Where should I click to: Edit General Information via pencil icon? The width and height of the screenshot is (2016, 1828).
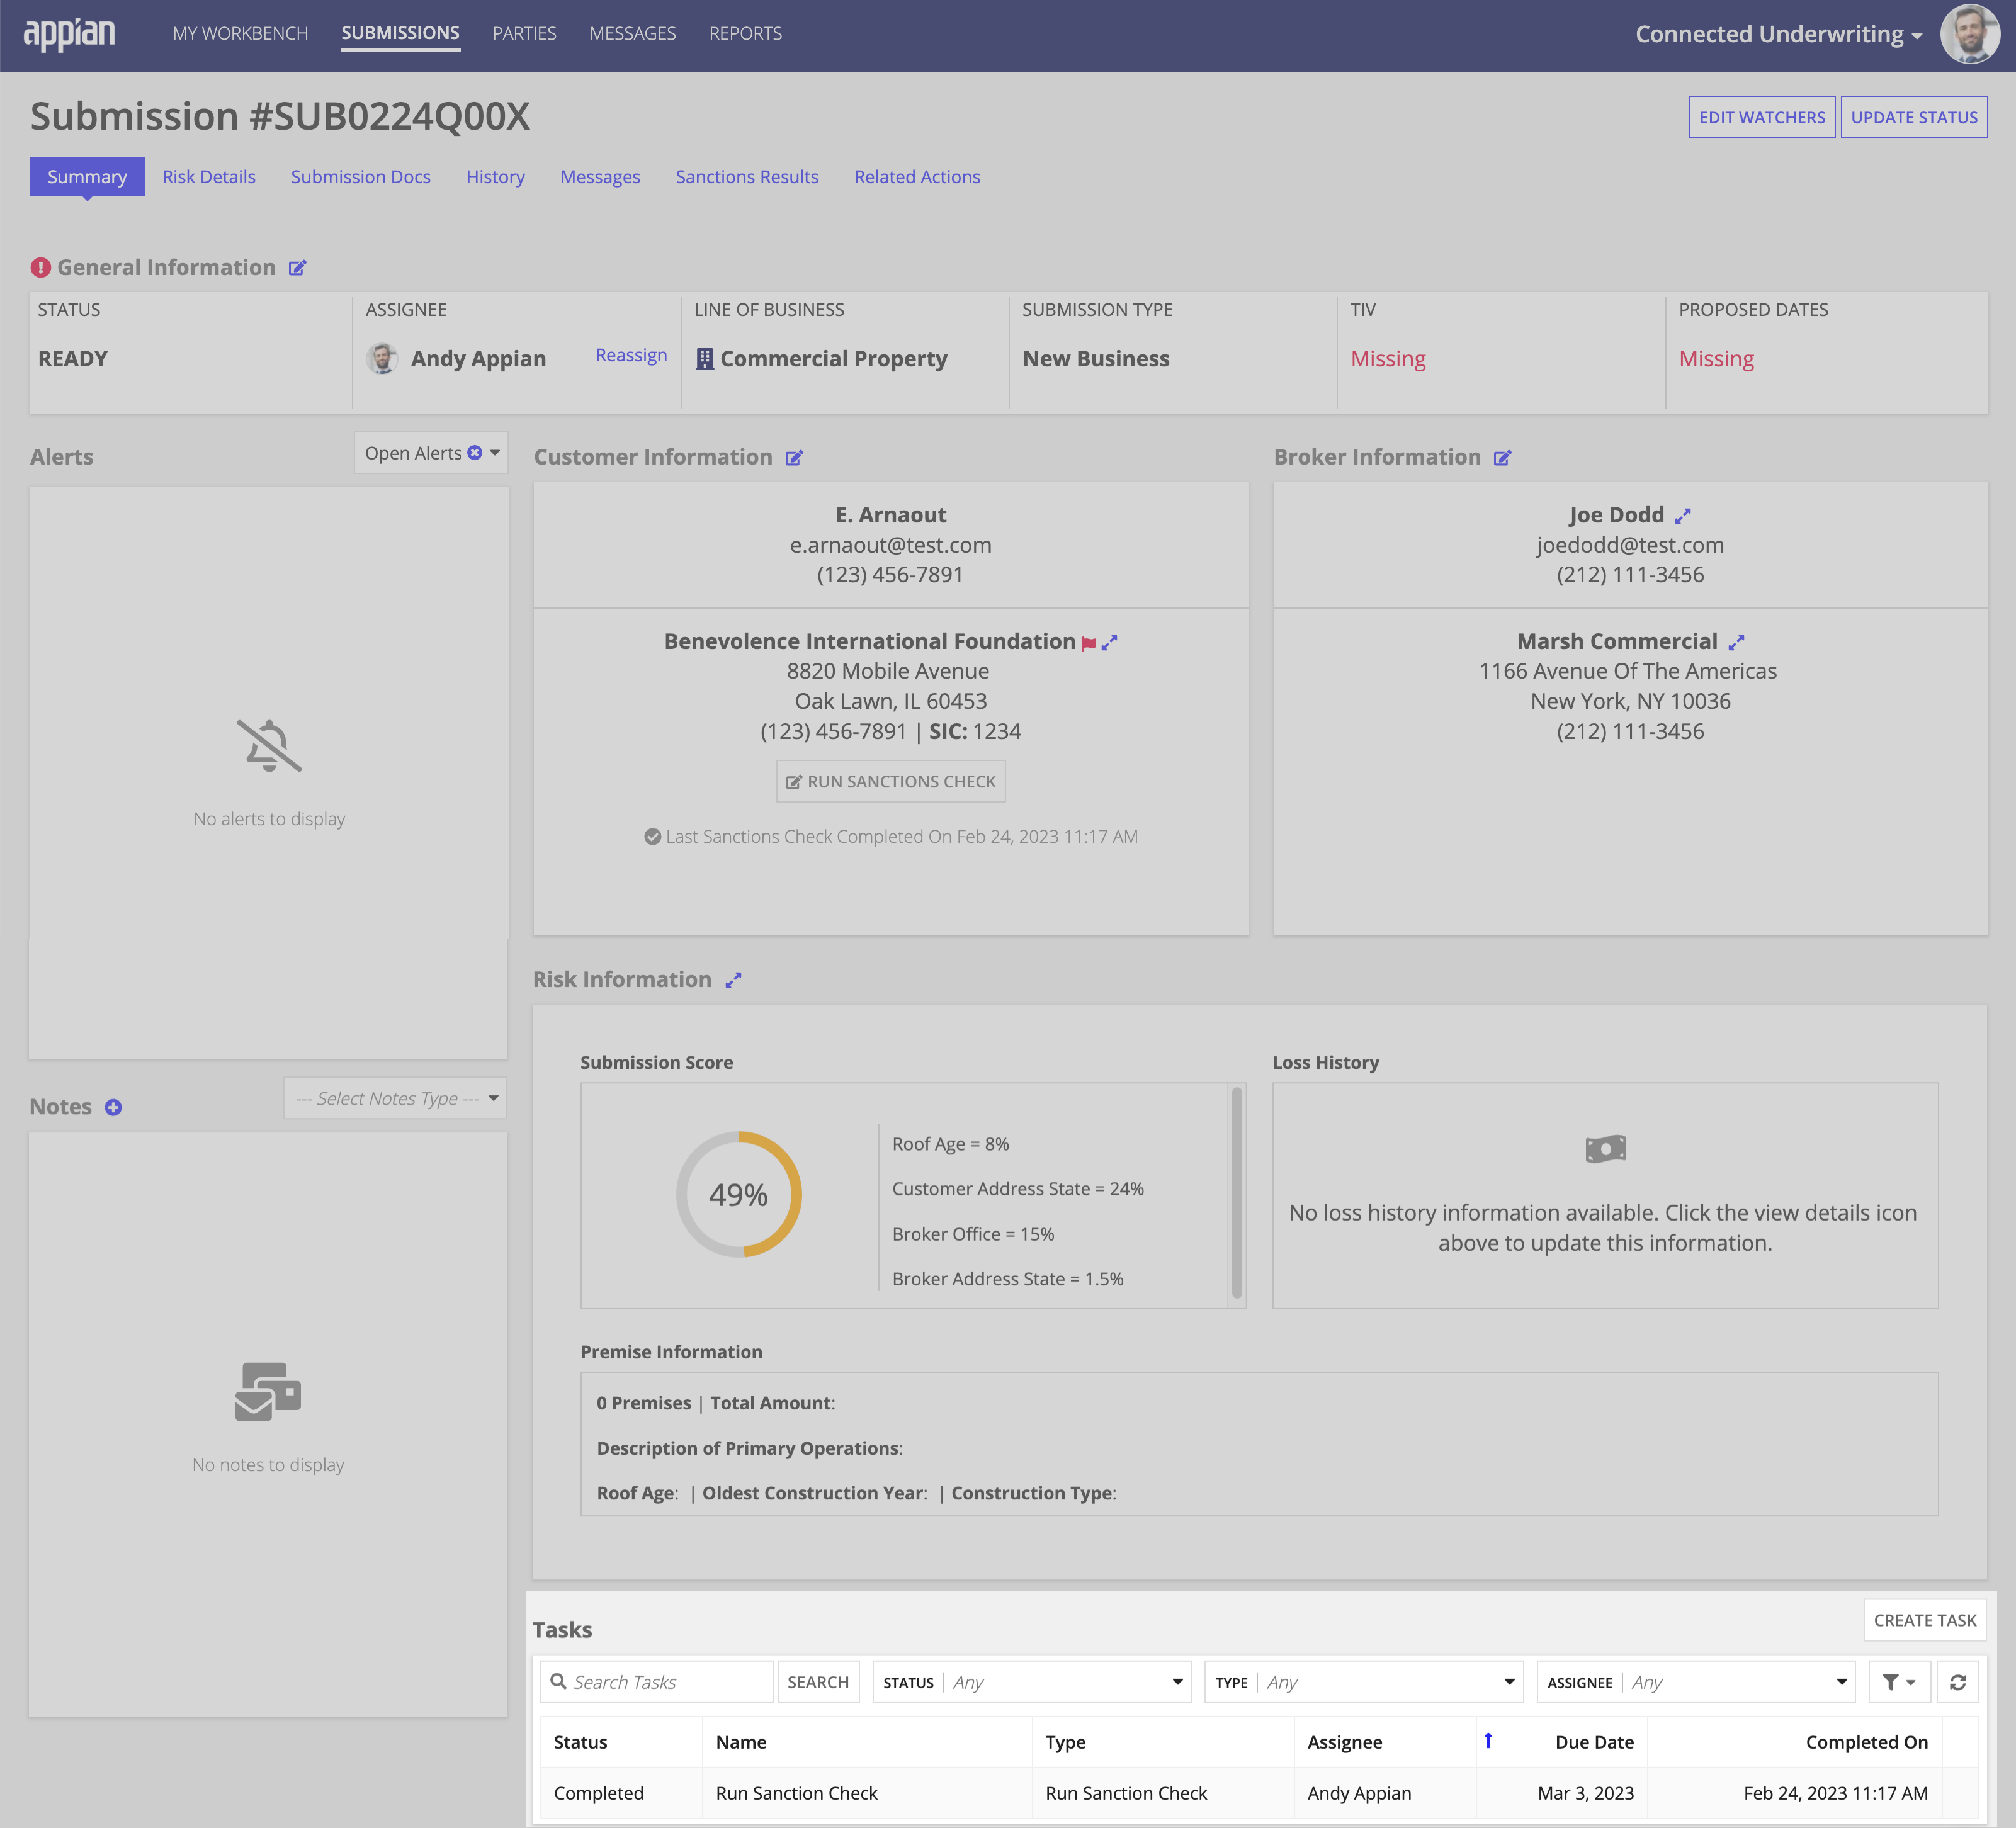297,268
